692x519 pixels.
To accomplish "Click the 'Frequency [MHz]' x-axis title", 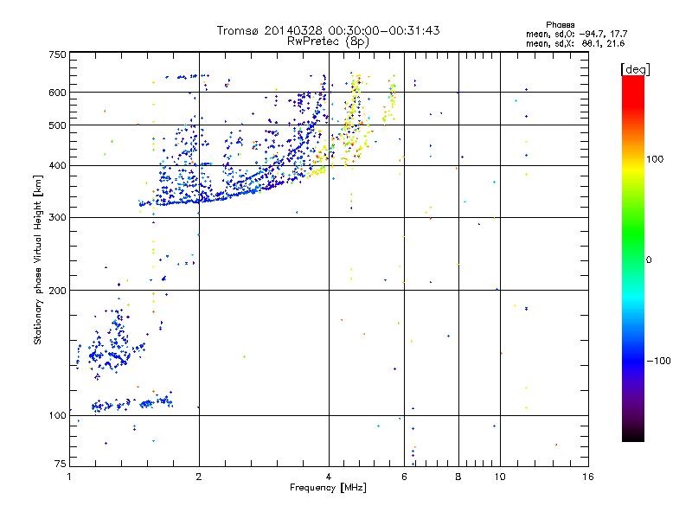I will point(328,488).
